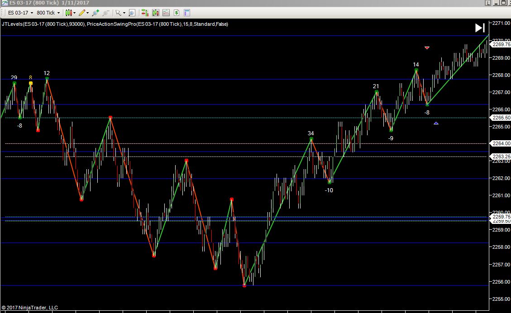Image resolution: width=511 pixels, height=313 pixels.
Task: Click the red down-triangle marker on the chart
Action: [427, 48]
